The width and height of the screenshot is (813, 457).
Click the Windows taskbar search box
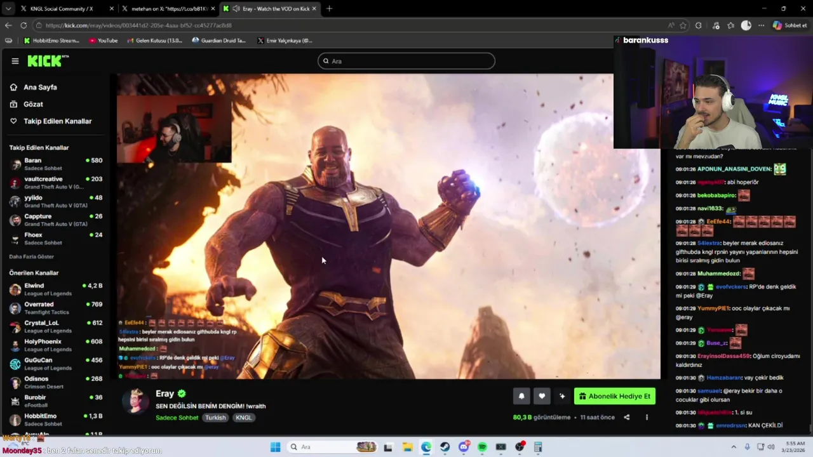click(x=332, y=447)
